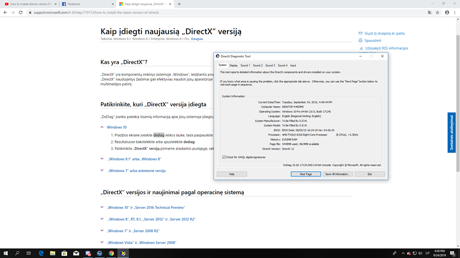
Task: Go back to the previous browser page
Action: [x=5, y=12]
